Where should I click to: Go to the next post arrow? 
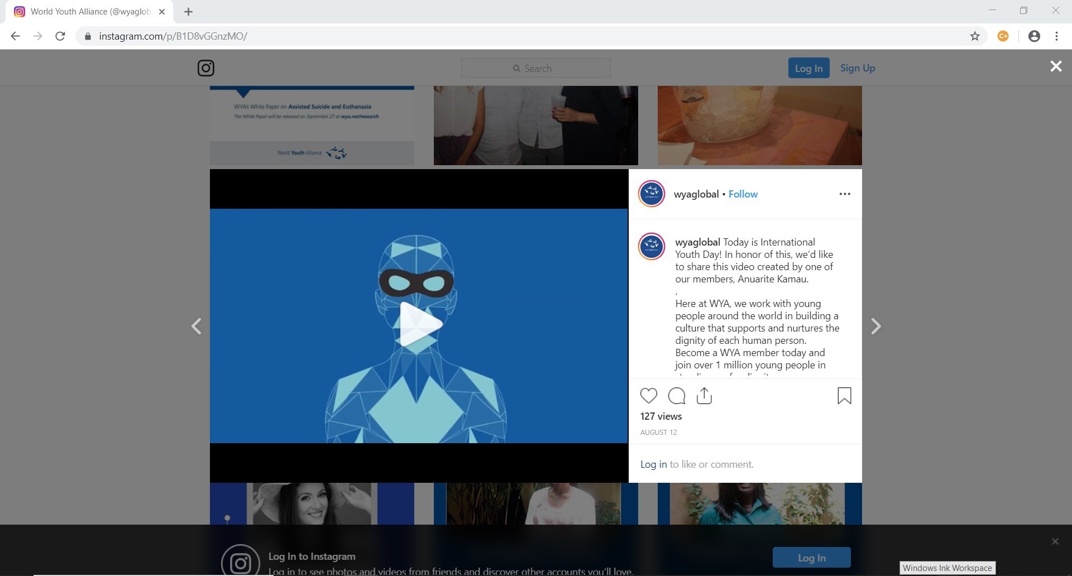tap(875, 327)
